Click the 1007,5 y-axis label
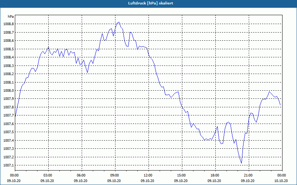The image size is (297, 185). pyautogui.click(x=9, y=132)
